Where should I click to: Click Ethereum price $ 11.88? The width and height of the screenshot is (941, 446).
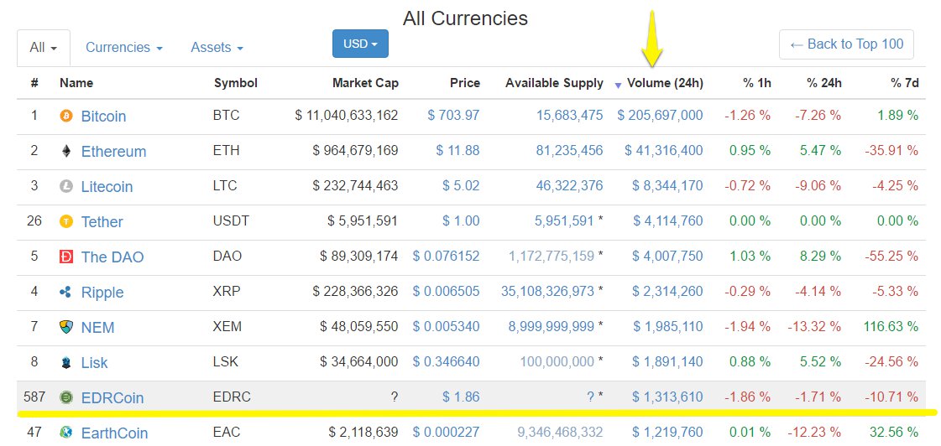click(x=457, y=150)
